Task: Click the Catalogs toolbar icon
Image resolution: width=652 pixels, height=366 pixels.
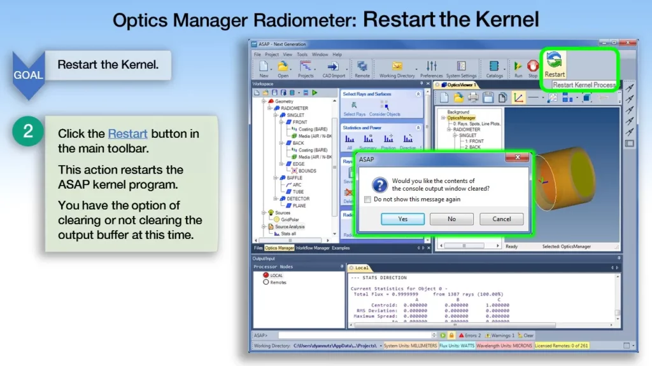Action: pos(494,66)
